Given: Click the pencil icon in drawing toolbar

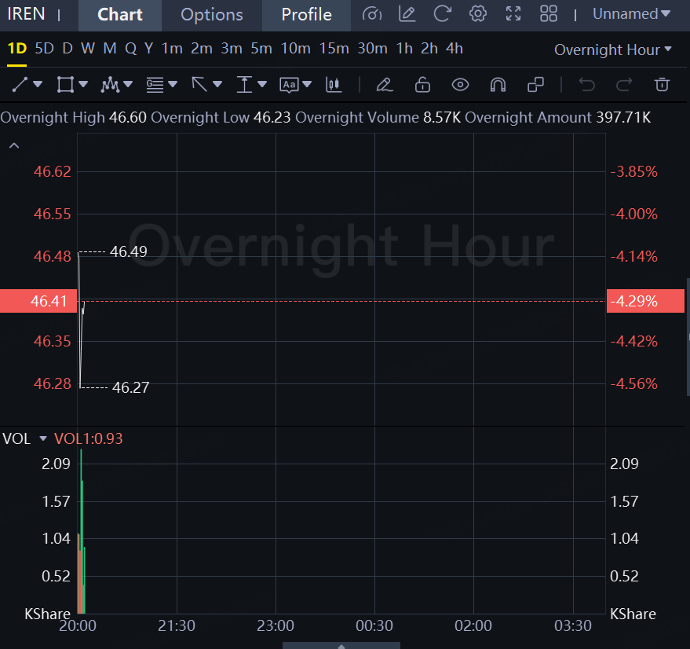Looking at the screenshot, I should [384, 84].
